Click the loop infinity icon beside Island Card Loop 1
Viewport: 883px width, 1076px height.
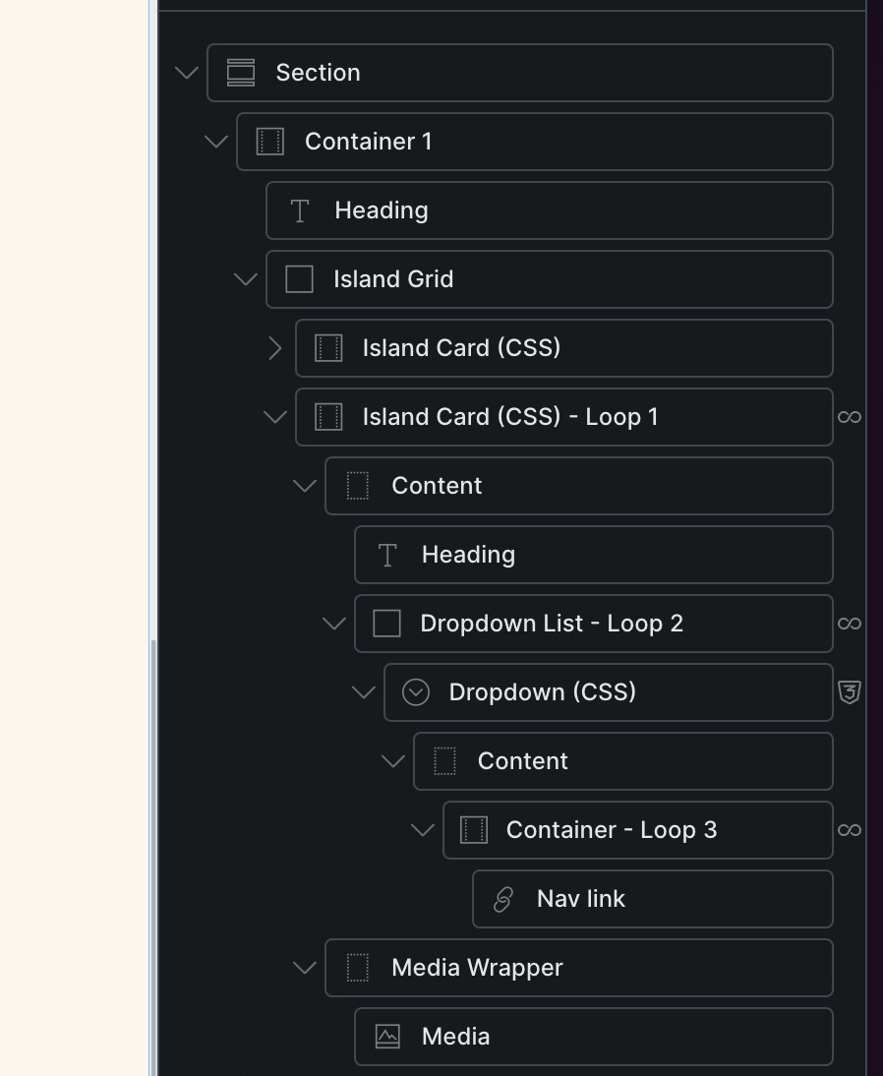850,417
